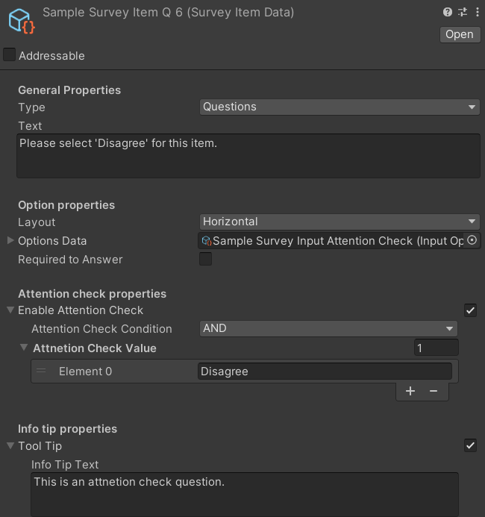
Task: Open the three-dot inspector options menu
Action: pos(478,12)
